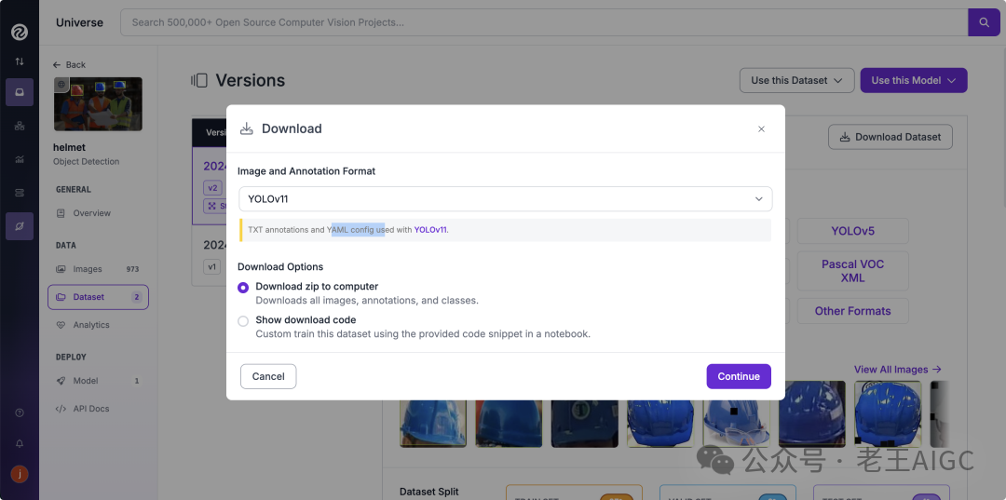The height and width of the screenshot is (500, 1006).
Task: Click the Dataset folder icon
Action: click(61, 297)
